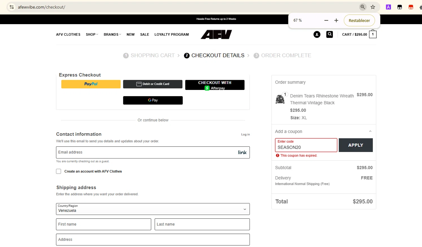Viewport: 422px width, 247px height.
Task: Check Create an account with AFV Clothes
Action: click(59, 171)
